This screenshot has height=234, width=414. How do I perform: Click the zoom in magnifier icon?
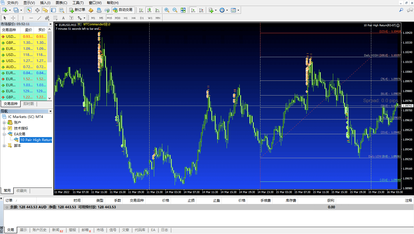(167, 10)
